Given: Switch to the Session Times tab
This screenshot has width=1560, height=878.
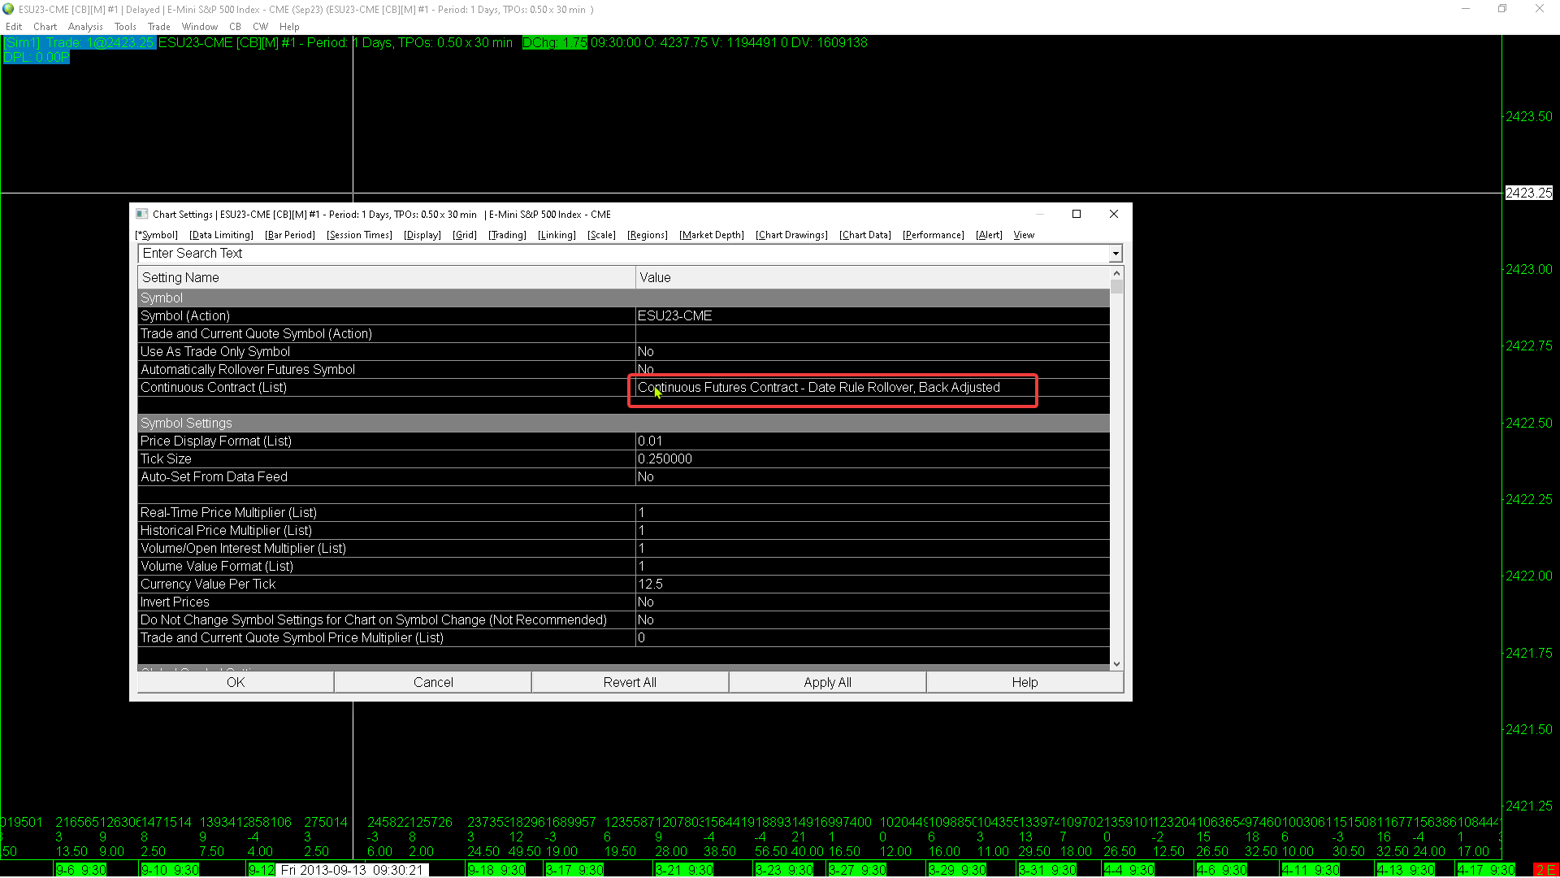Looking at the screenshot, I should tap(359, 235).
